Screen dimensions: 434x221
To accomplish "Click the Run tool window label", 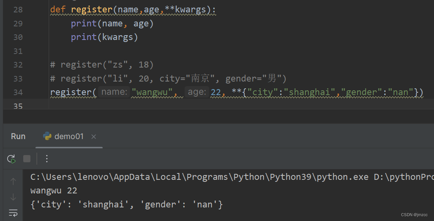I will coord(18,136).
